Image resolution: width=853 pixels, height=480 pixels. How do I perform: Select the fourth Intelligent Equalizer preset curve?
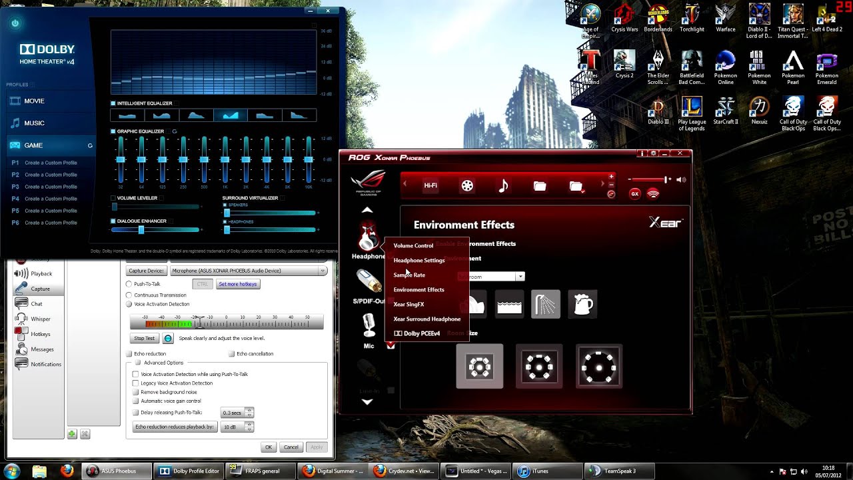pyautogui.click(x=231, y=115)
